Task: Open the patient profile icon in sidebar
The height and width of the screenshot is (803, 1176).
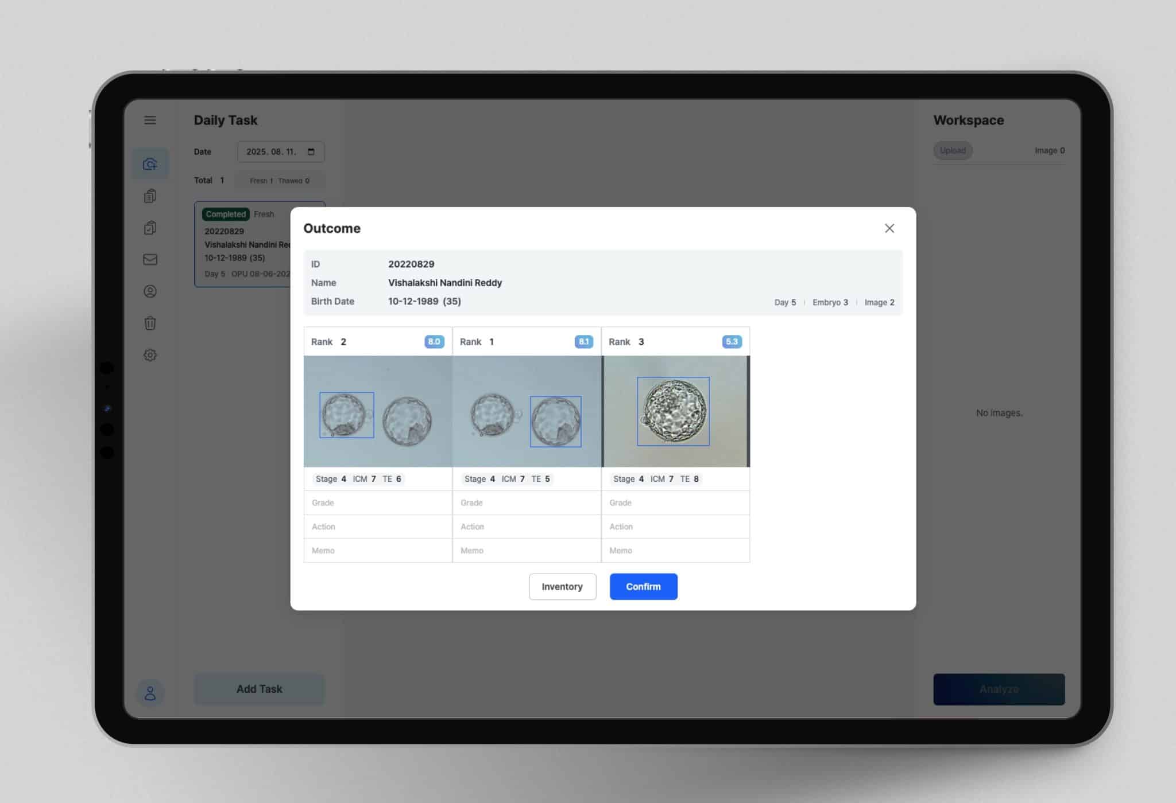Action: tap(150, 291)
